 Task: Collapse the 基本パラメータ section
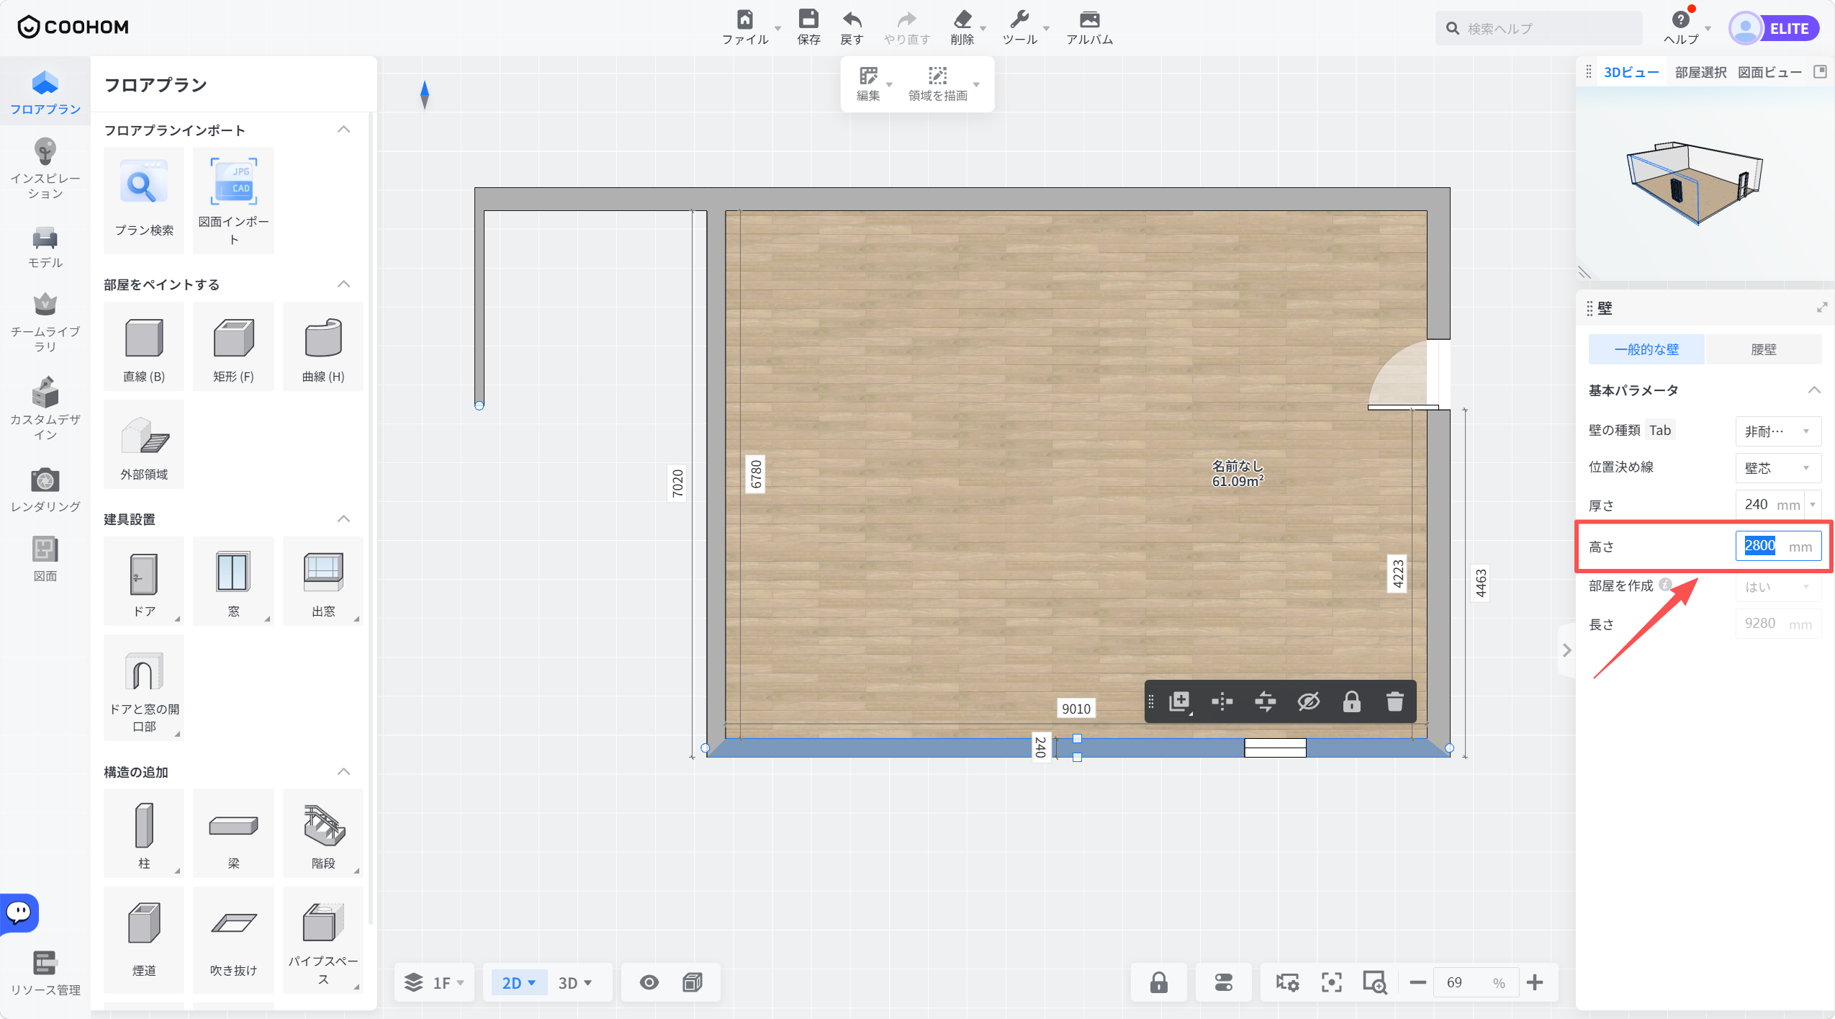[x=1813, y=390]
